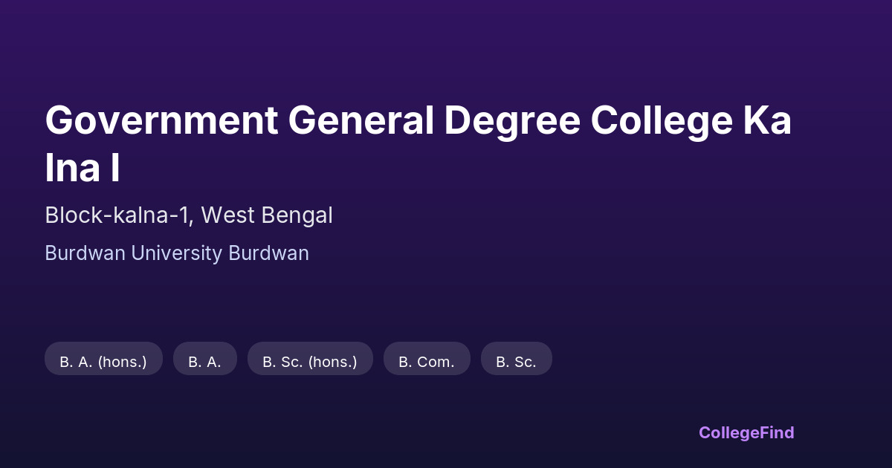
Task: Click the word College in the heading
Action: coord(662,121)
